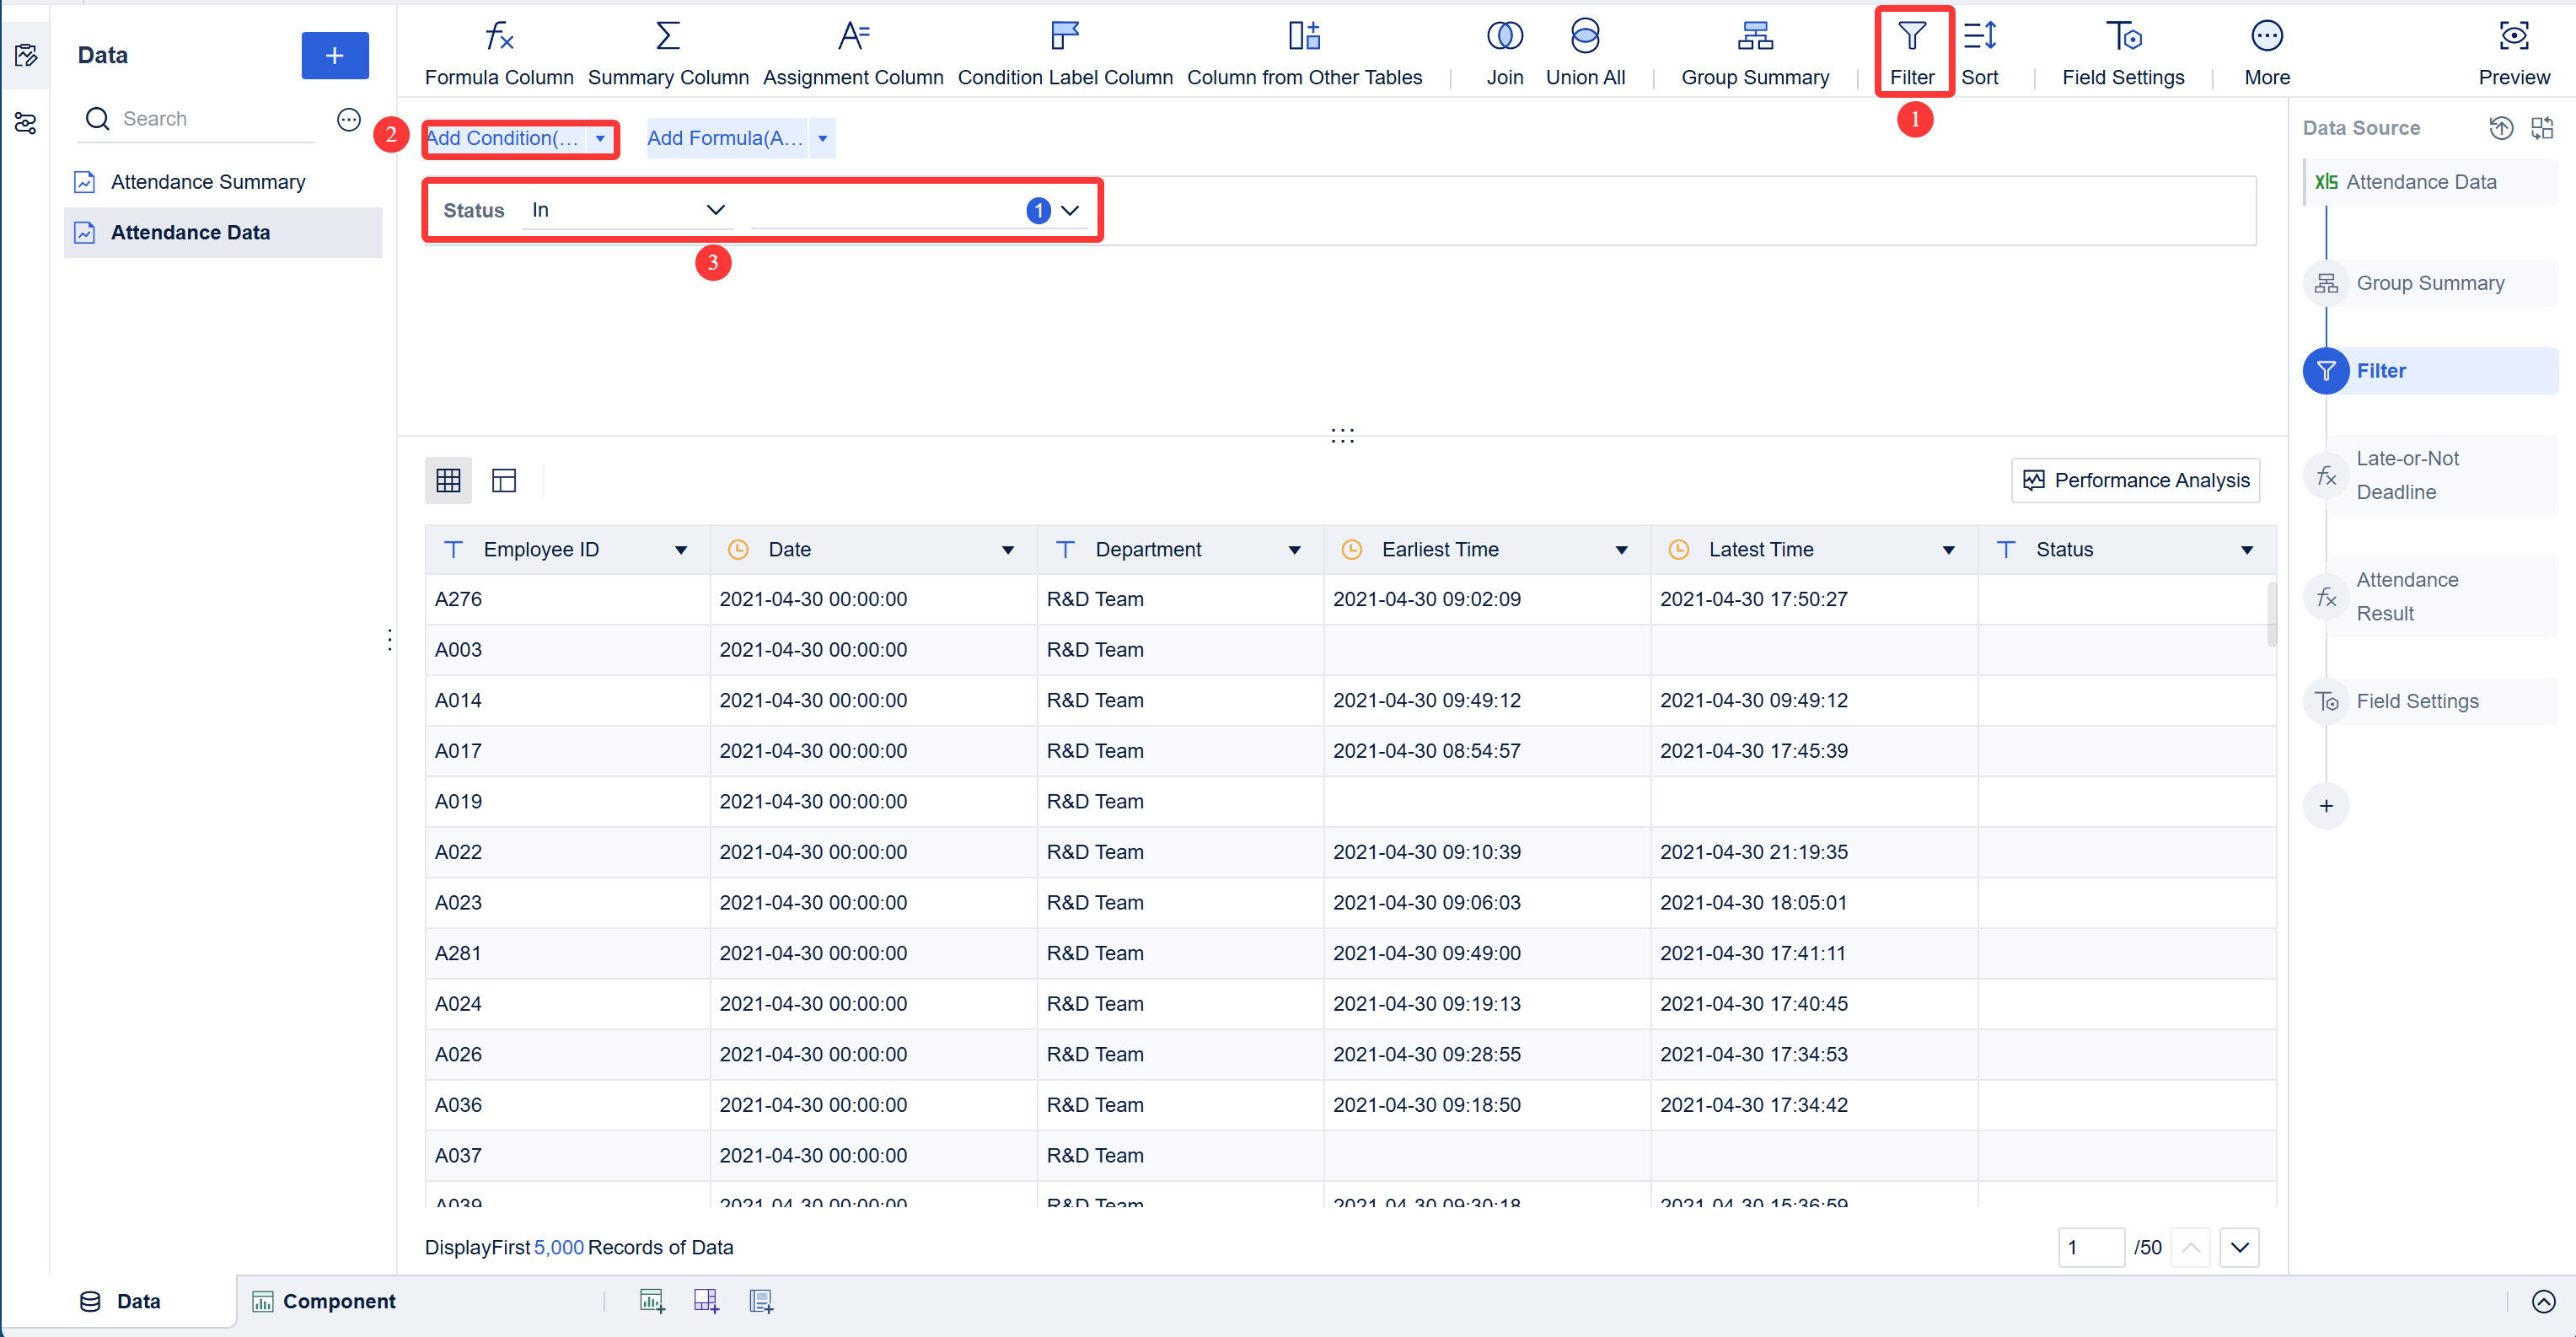Select the Union All operation
This screenshot has width=2576, height=1337.
pos(1585,50)
